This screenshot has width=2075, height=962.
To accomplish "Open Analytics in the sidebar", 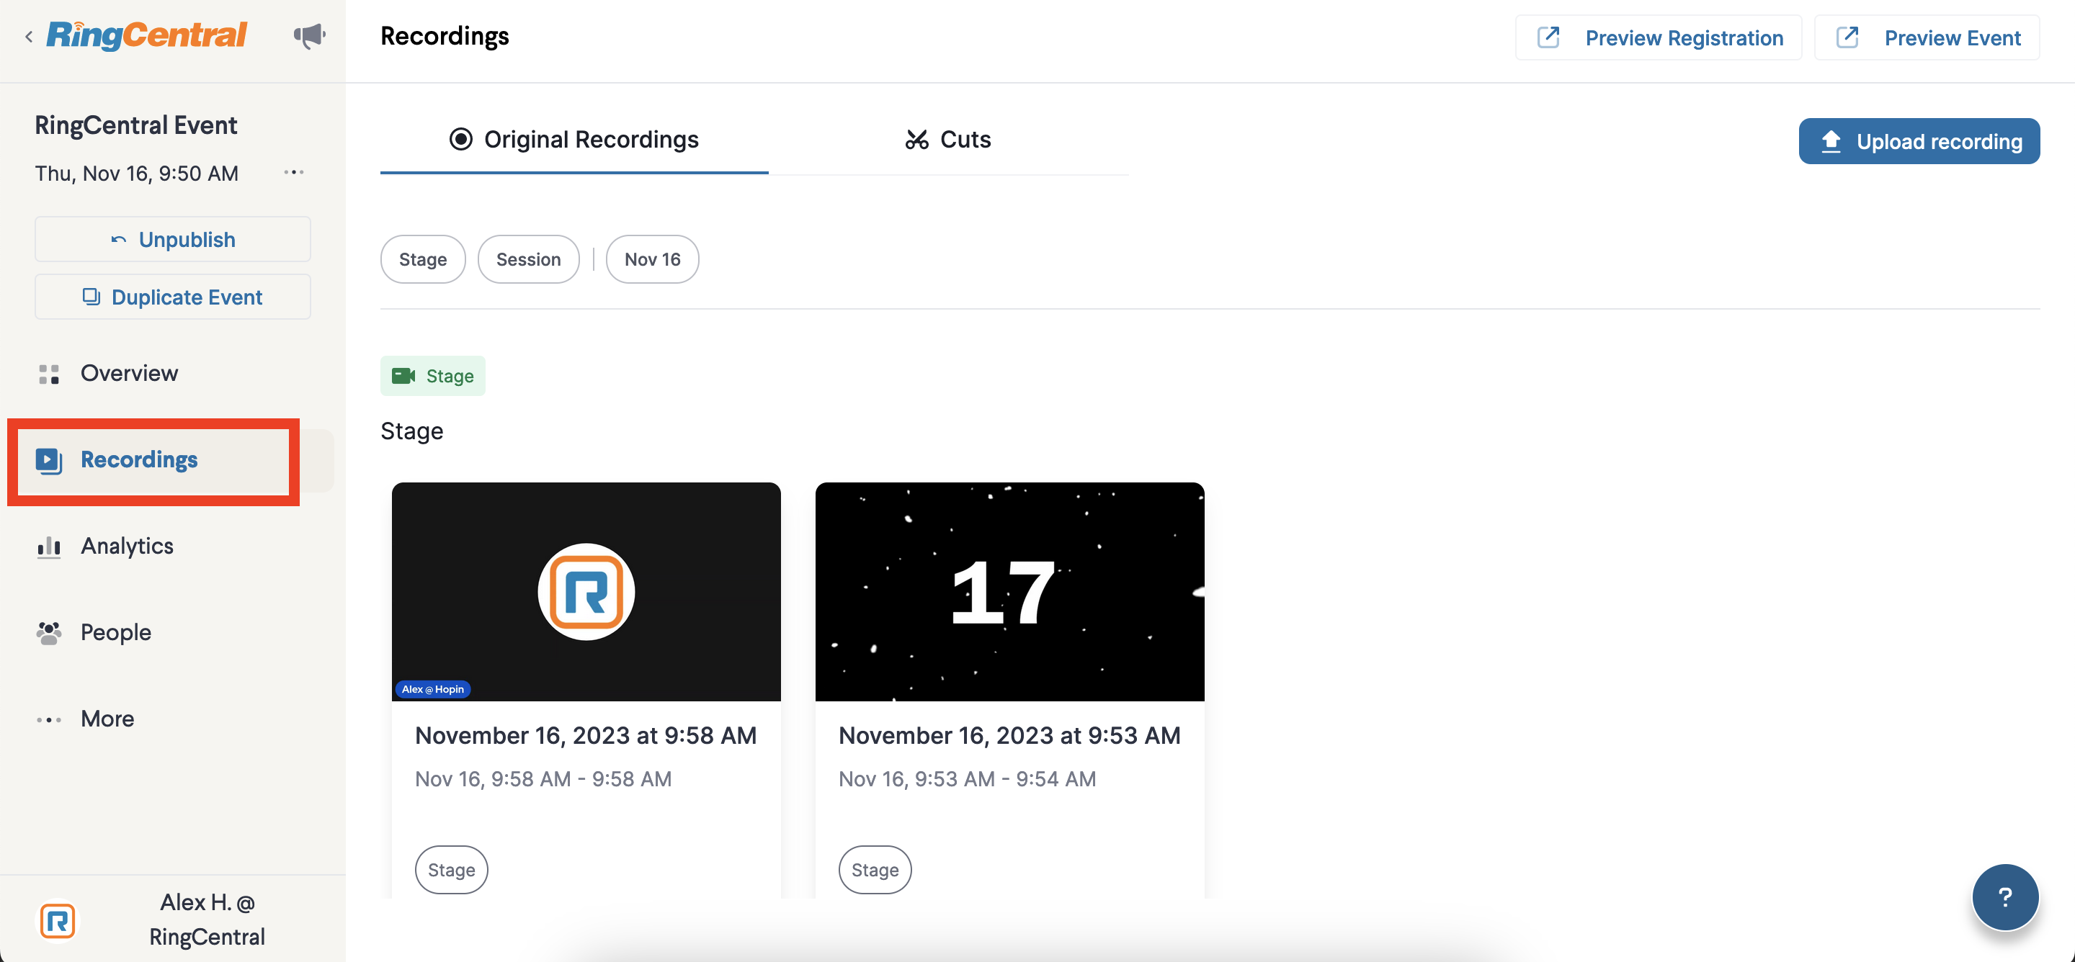I will click(128, 546).
